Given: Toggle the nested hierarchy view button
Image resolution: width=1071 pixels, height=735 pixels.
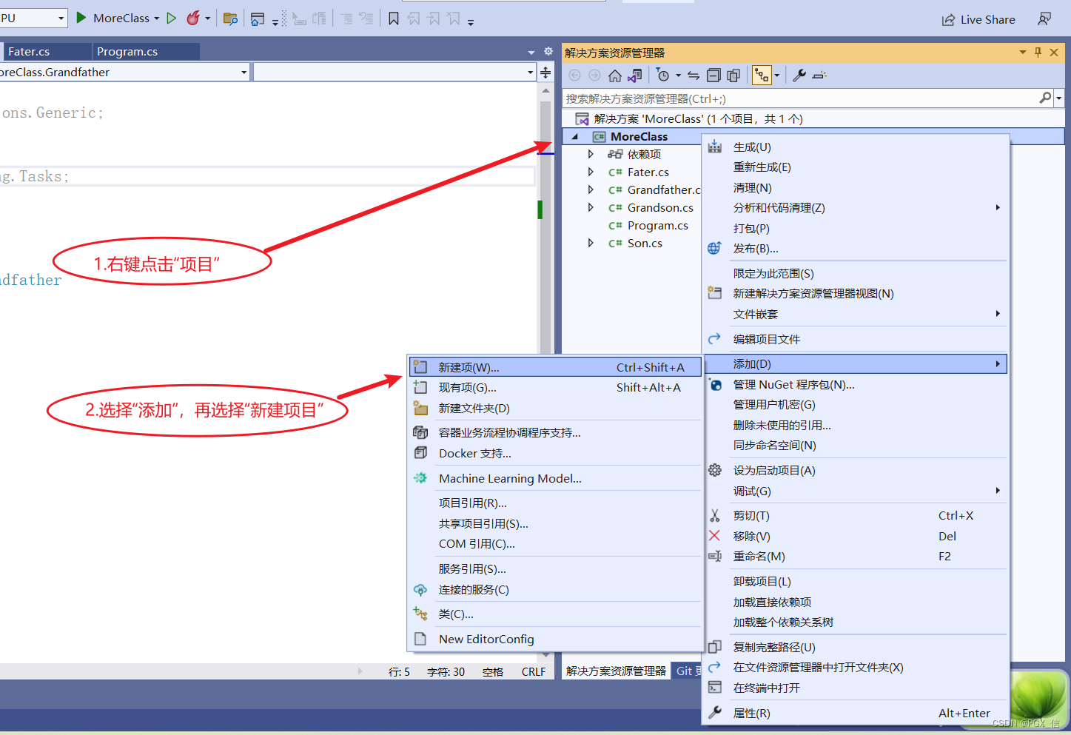Looking at the screenshot, I should tap(762, 75).
